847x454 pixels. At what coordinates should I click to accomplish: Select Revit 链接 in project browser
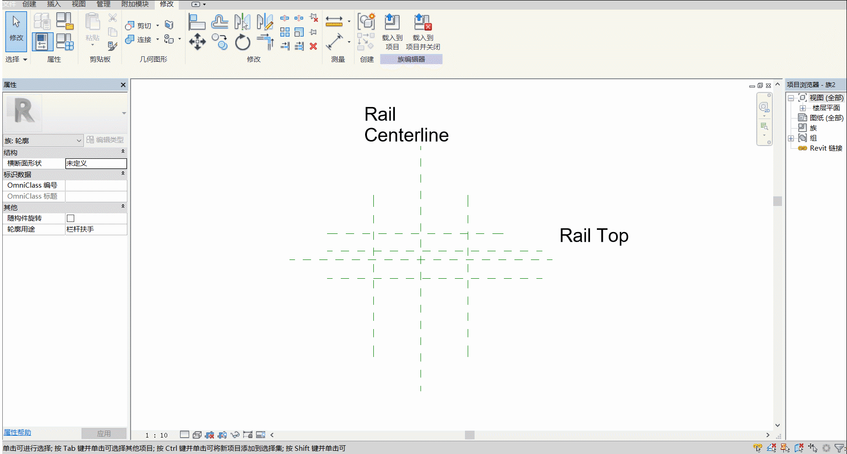coord(826,148)
